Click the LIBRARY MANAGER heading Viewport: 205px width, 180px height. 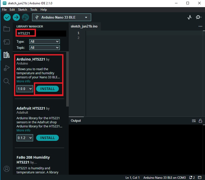30,26
